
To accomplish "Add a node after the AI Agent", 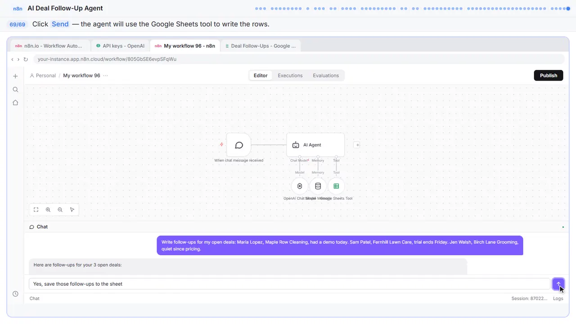I will pyautogui.click(x=357, y=145).
